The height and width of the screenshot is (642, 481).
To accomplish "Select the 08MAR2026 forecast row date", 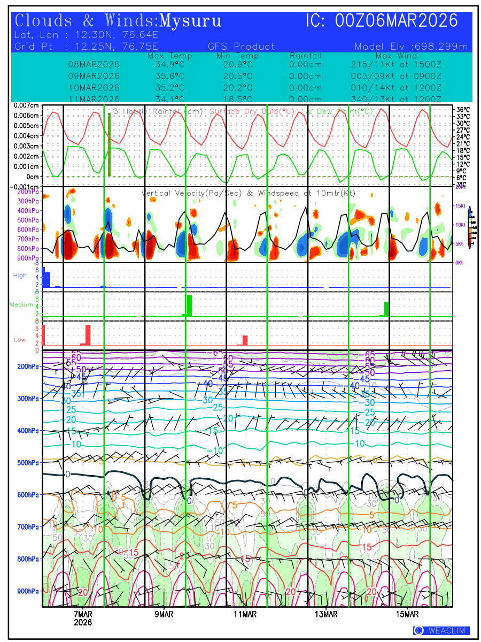I will (94, 65).
